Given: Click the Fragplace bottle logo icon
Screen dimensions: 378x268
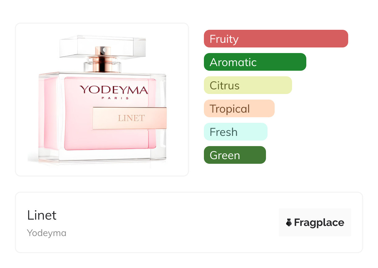Looking at the screenshot, I should pyautogui.click(x=289, y=222).
